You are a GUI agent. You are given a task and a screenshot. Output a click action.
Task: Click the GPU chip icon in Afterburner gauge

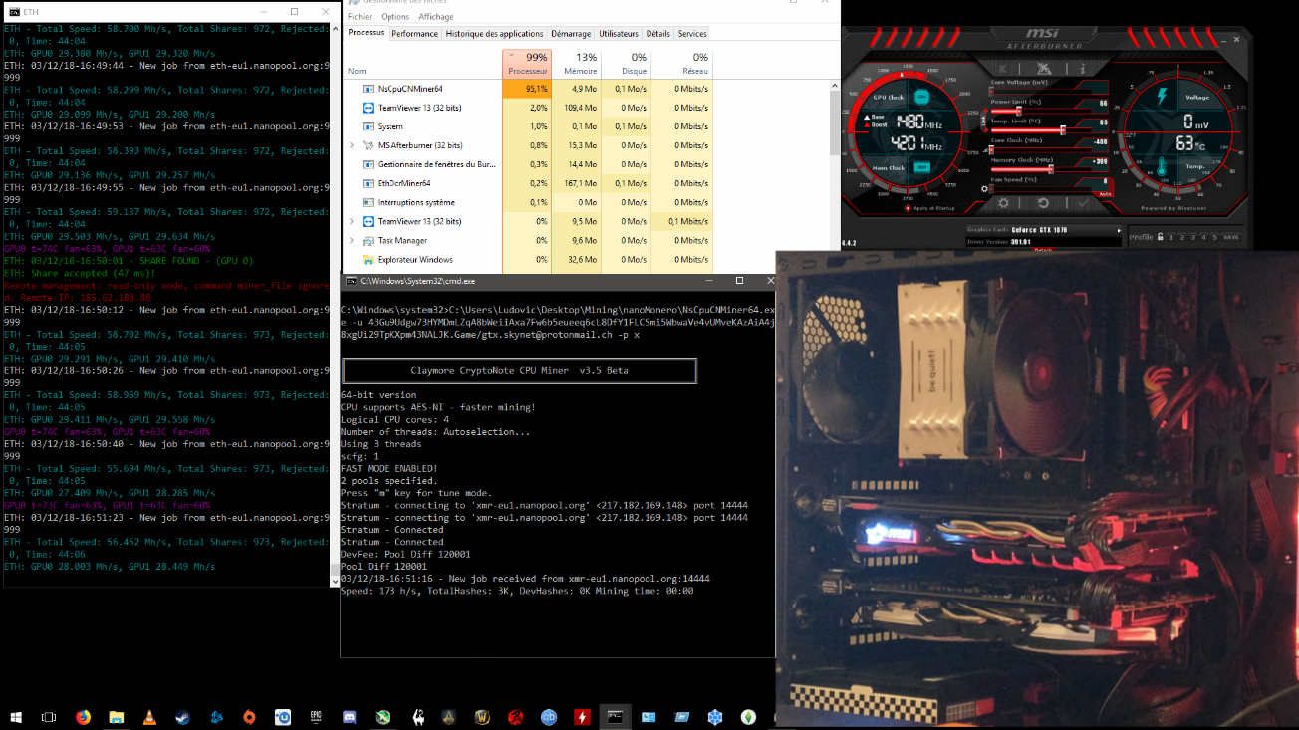(x=922, y=97)
